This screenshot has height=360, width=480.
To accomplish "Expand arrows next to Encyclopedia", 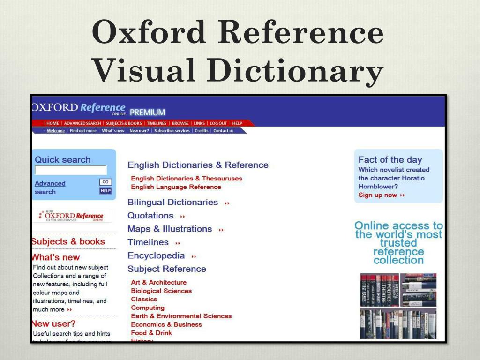I will tap(194, 256).
